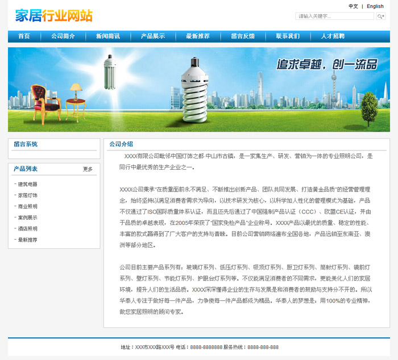Switch language to 中文

353,6
